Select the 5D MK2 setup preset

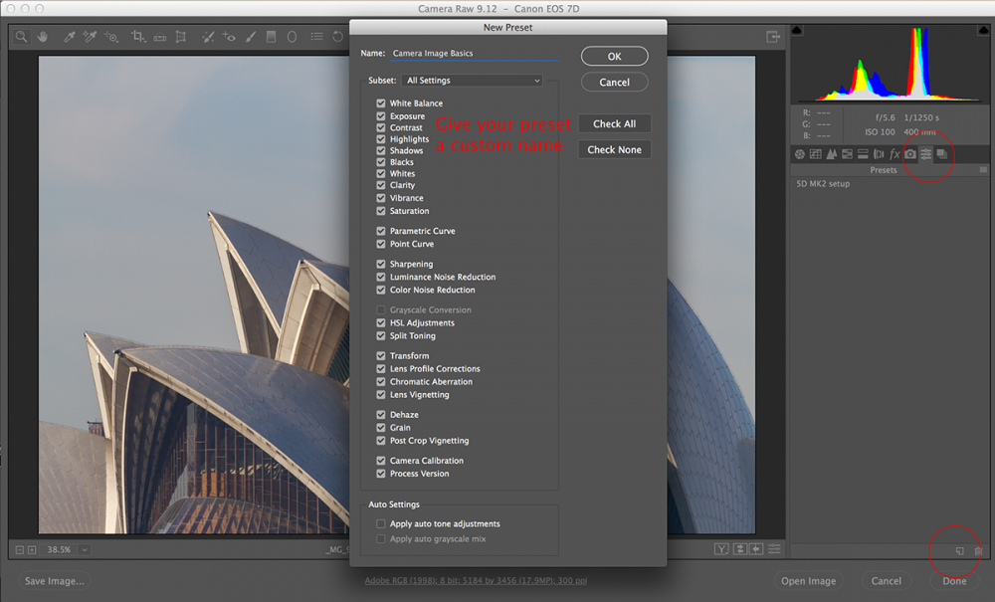click(824, 184)
